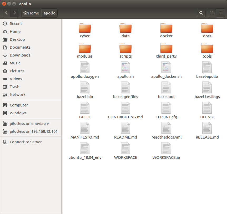Click the forward navigation arrow
Viewport: 227px width, 214px height.
tap(15, 13)
